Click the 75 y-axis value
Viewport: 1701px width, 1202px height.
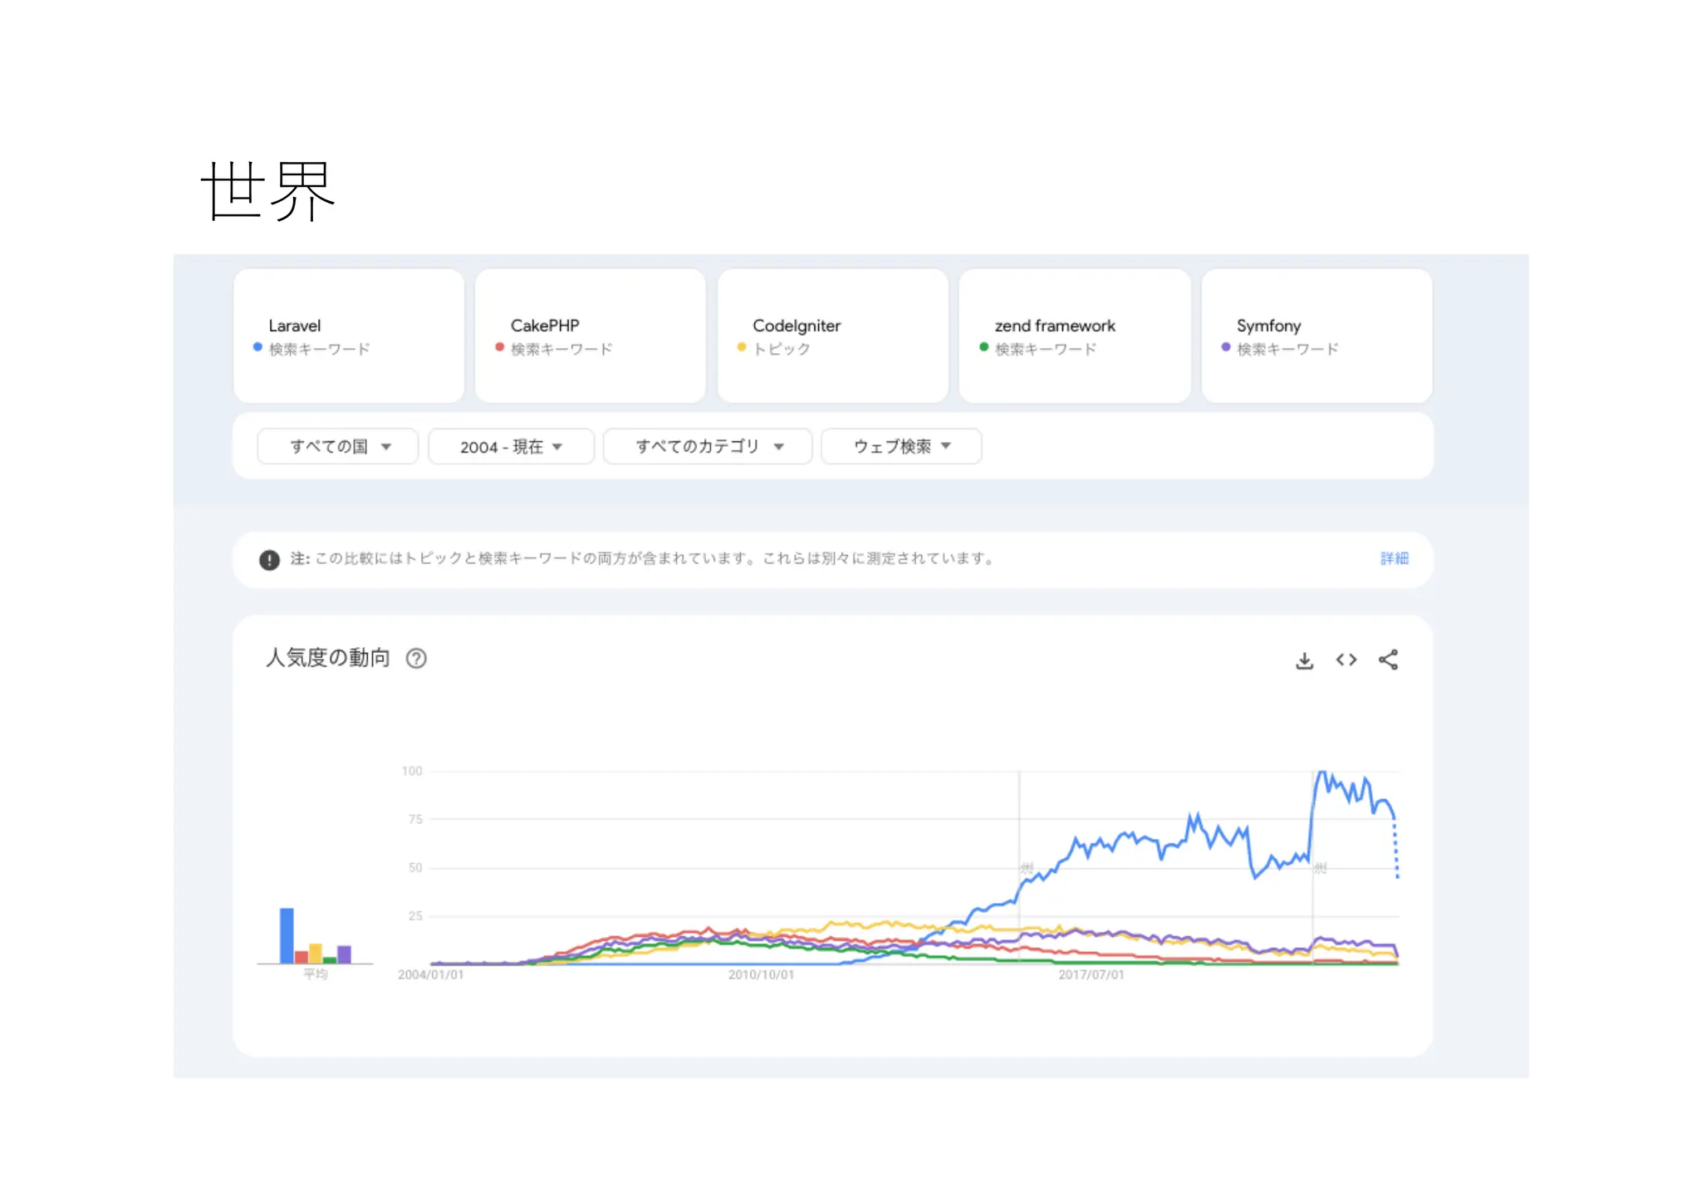click(x=415, y=819)
